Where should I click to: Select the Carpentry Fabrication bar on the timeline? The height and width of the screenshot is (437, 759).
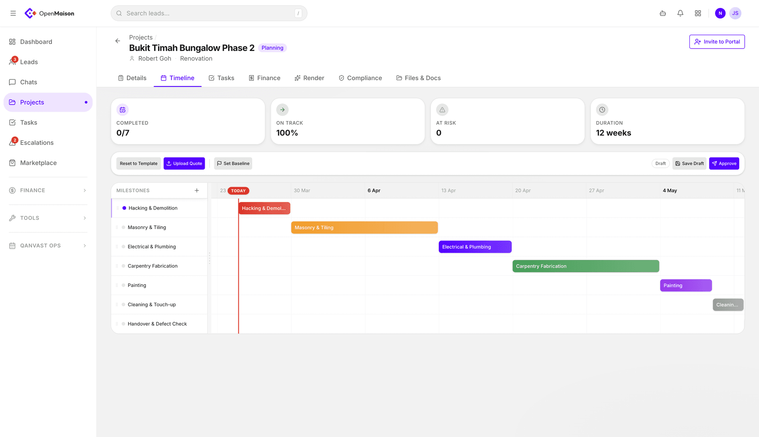click(x=585, y=266)
